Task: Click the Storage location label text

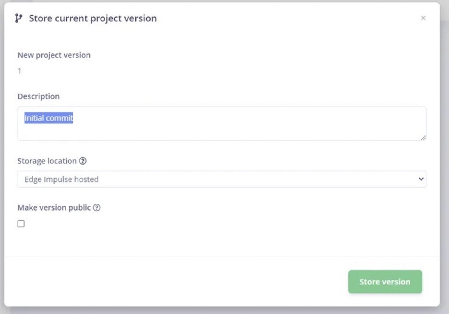Action: pos(47,161)
